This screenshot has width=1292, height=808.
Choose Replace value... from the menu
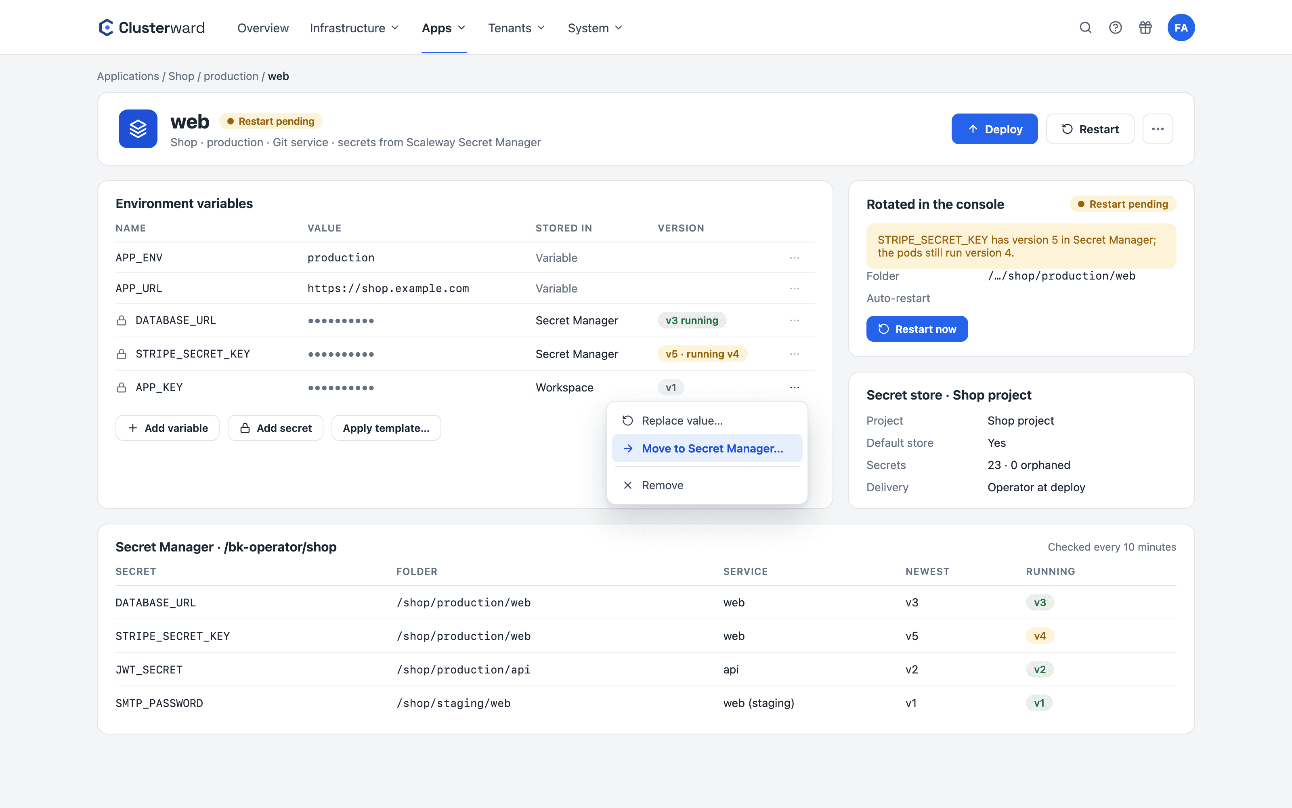(707, 421)
